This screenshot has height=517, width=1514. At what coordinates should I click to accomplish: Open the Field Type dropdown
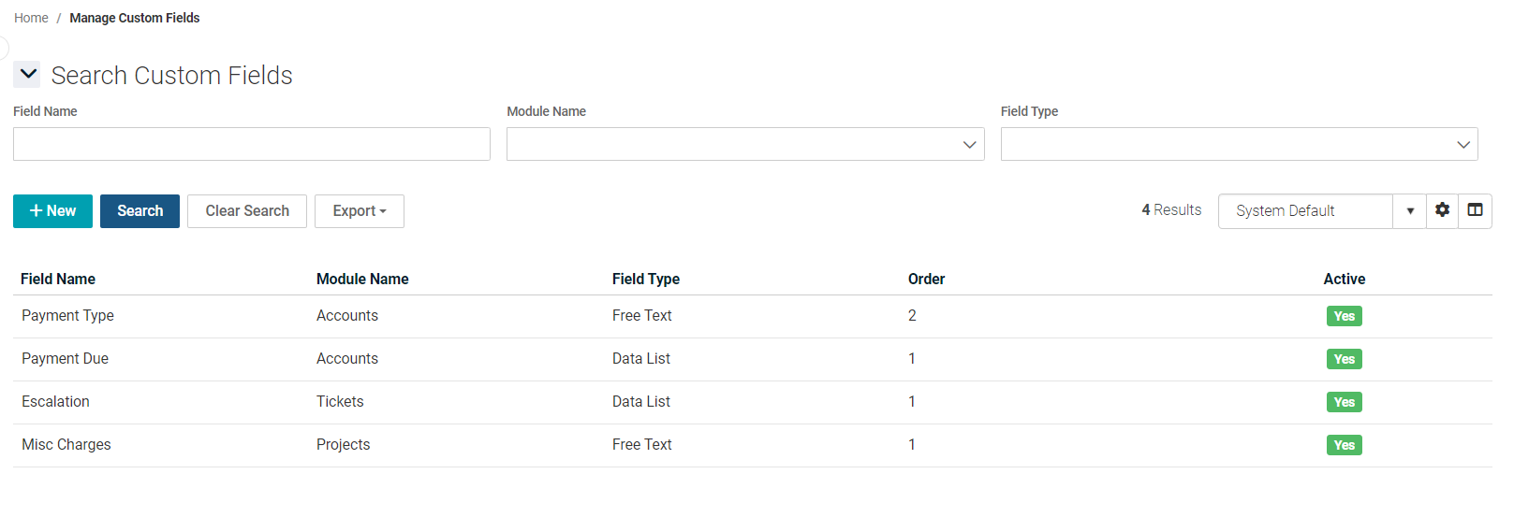click(1238, 144)
